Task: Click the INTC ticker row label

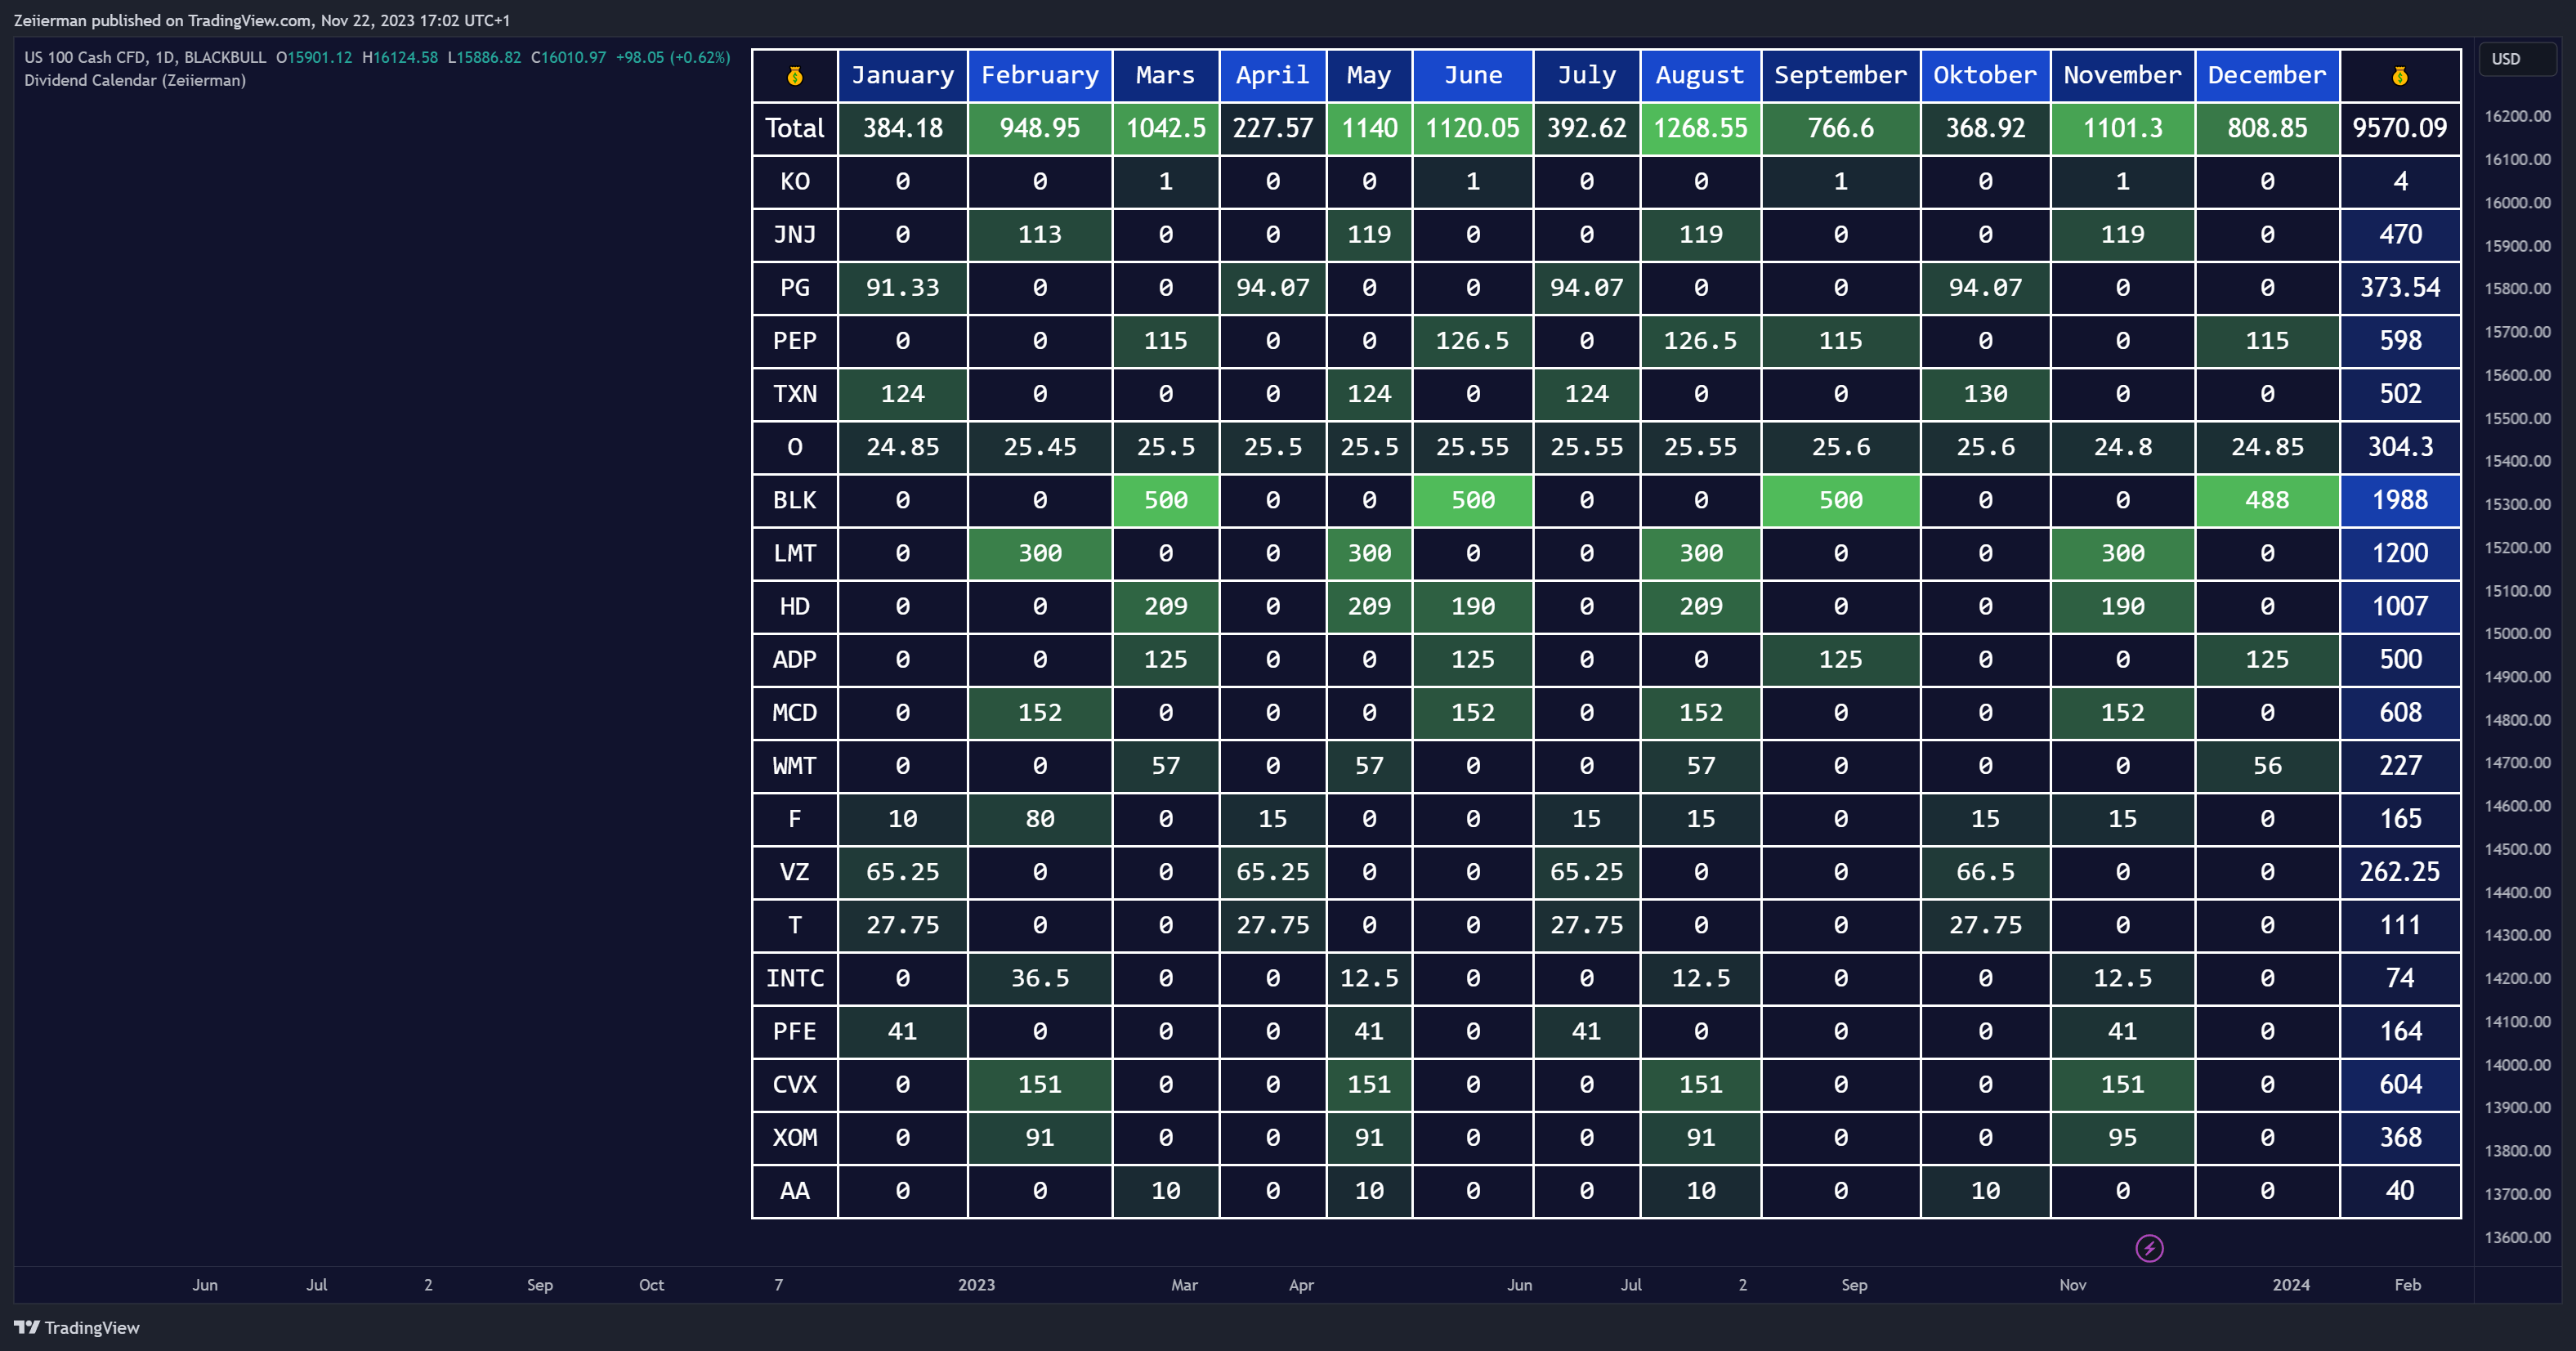Action: pos(795,978)
